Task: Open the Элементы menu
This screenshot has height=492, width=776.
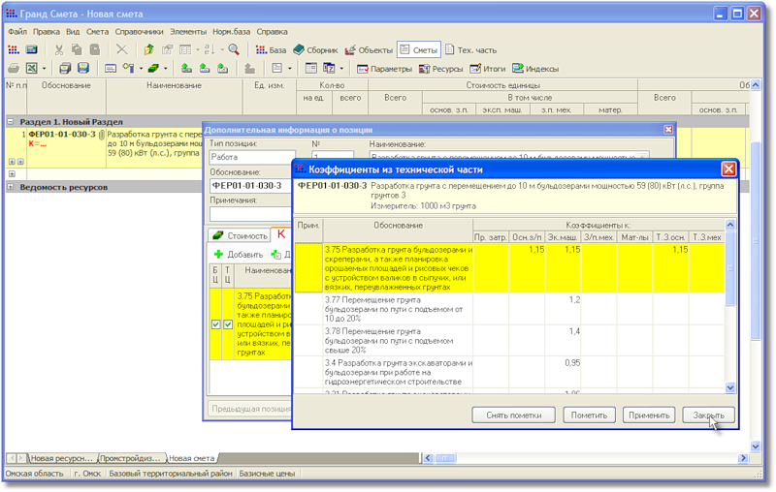Action: tap(188, 32)
